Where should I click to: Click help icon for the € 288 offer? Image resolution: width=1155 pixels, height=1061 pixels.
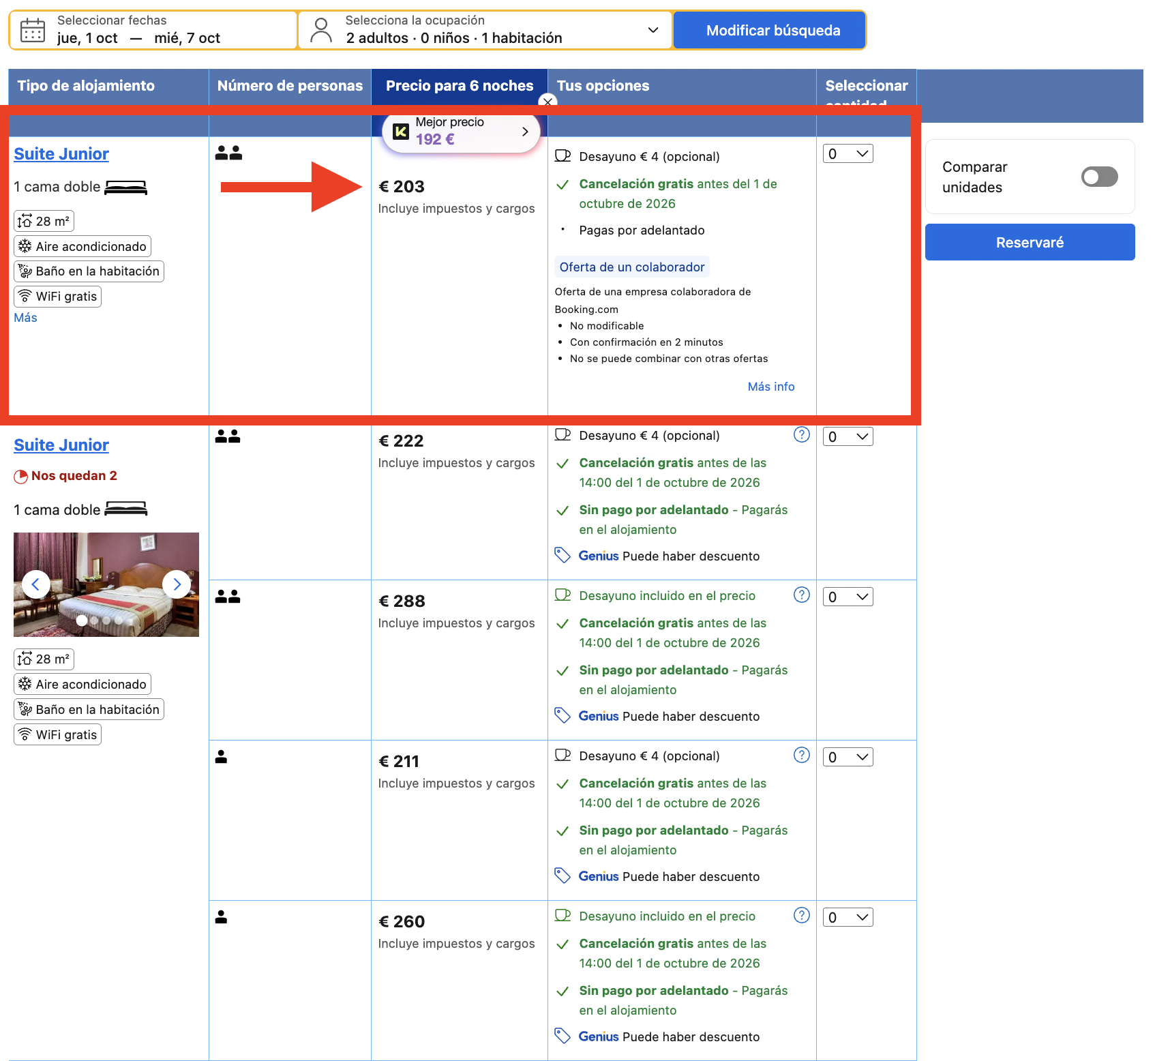point(802,595)
